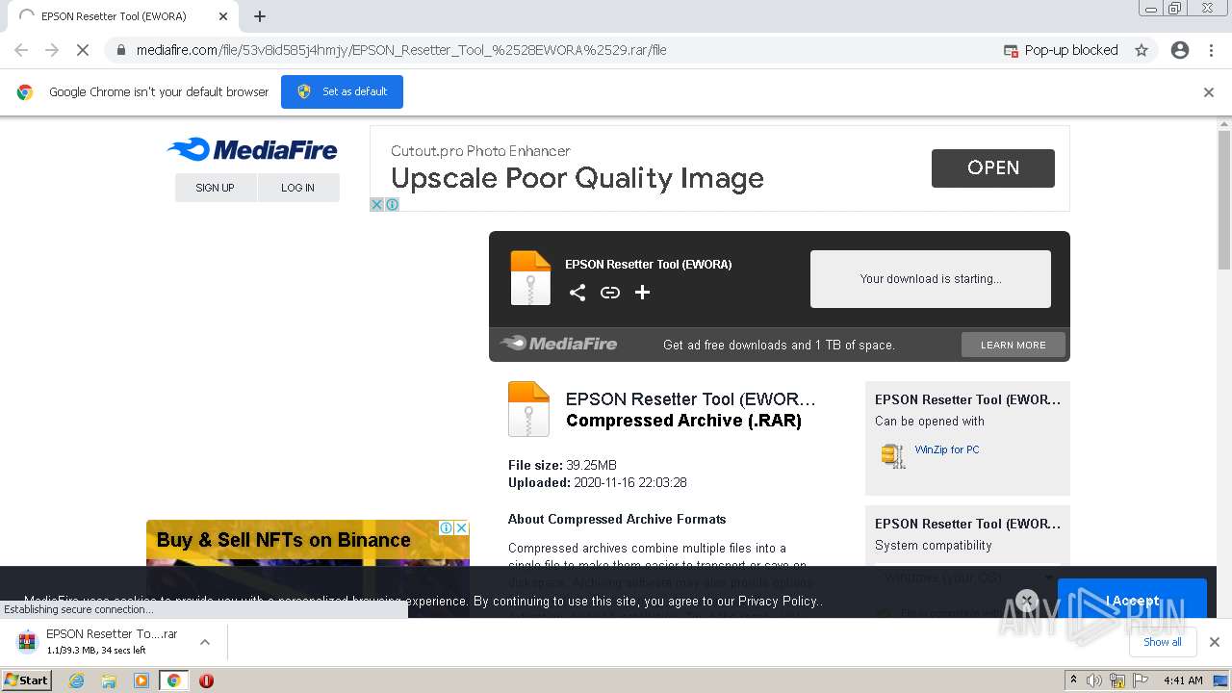Open the WinZip for PC link

pos(947,449)
